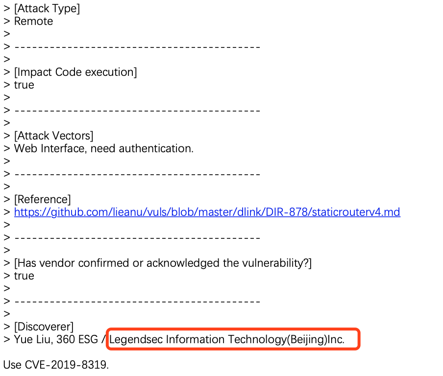Click 'Web Interface, need authentication.' line
The height and width of the screenshot is (376, 443).
(x=104, y=148)
